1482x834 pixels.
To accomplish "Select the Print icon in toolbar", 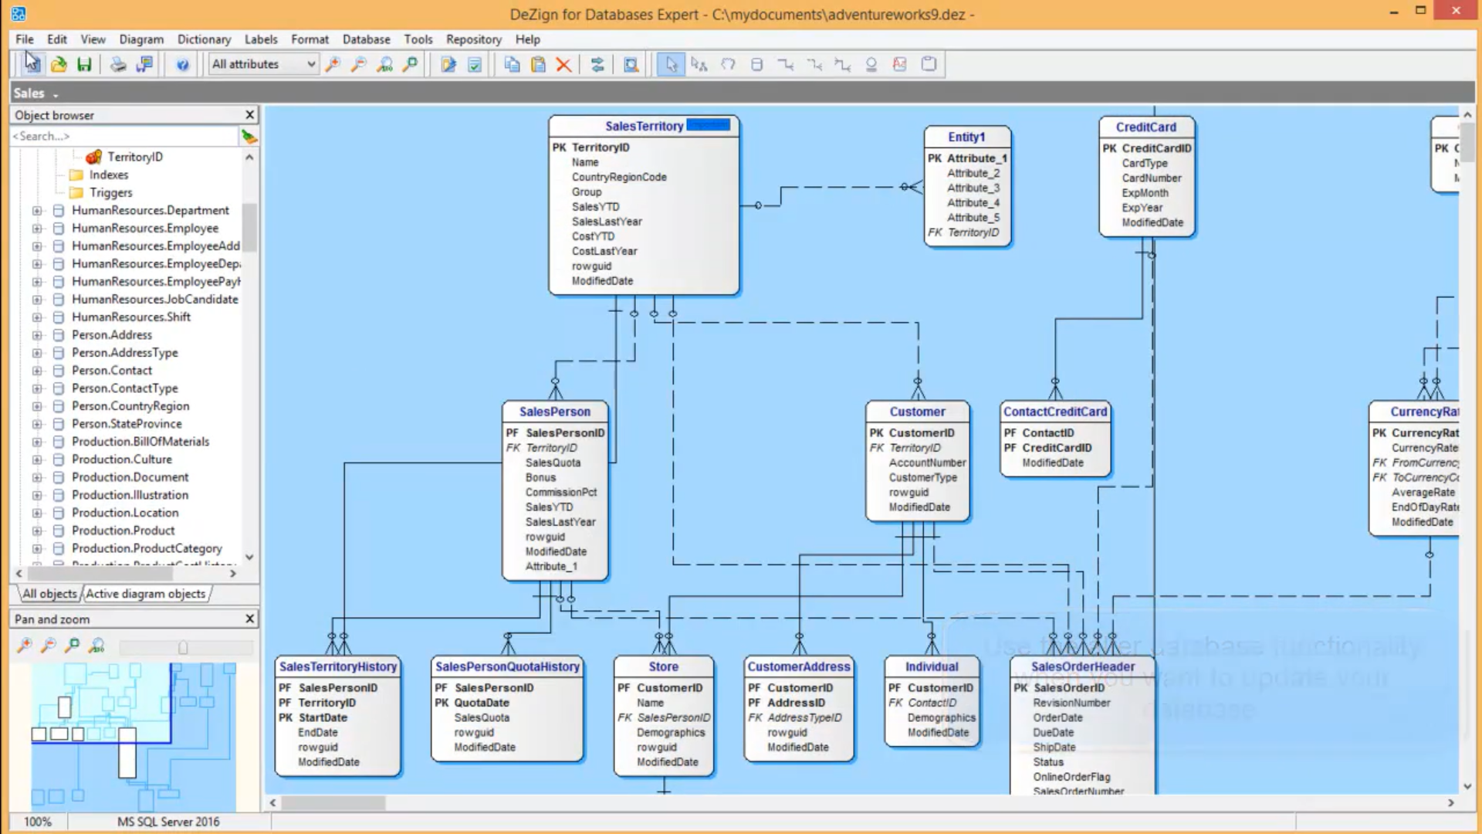I will coord(118,64).
